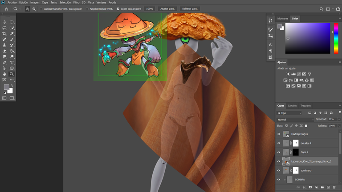This screenshot has width=342, height=192.
Task: Hide the sombrero layer
Action: (x=279, y=171)
